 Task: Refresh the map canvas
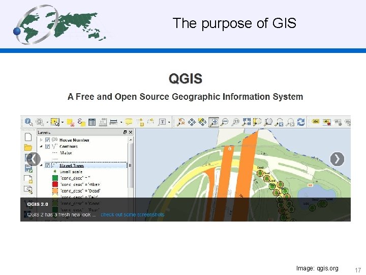click(x=301, y=122)
